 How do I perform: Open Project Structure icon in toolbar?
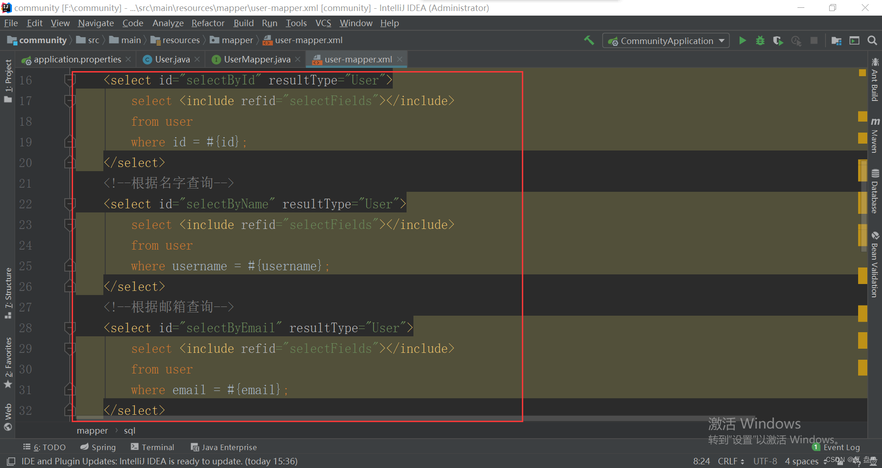836,41
